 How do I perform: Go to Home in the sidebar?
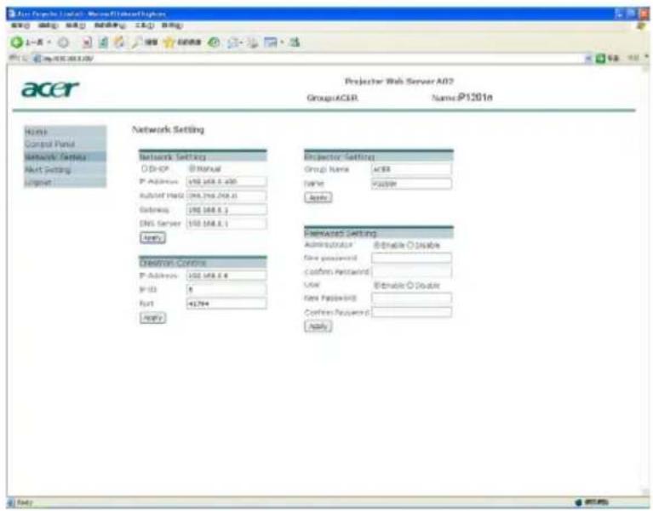(65, 132)
